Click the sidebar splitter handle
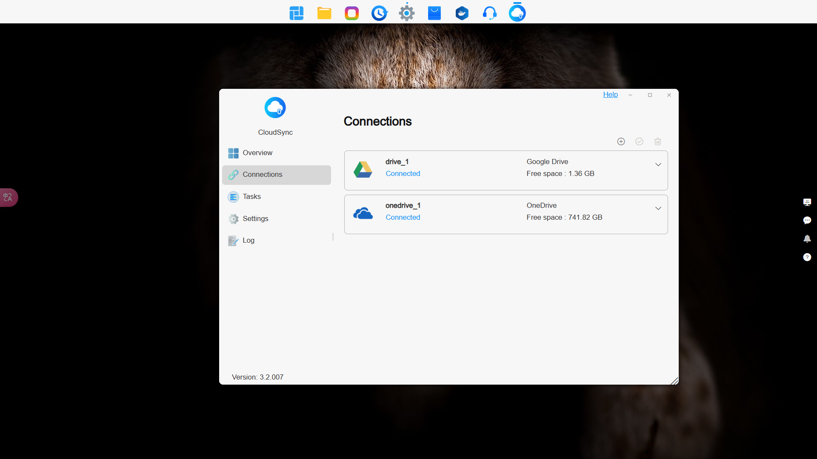 (x=333, y=237)
